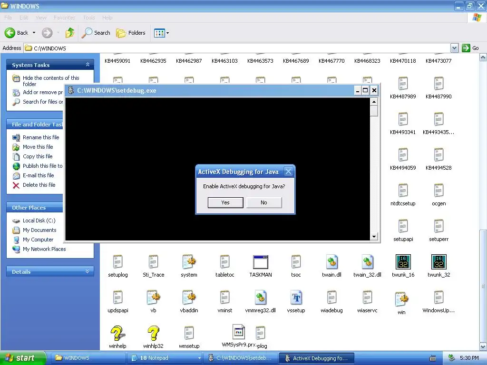
Task: Select the setupapi file icon
Action: (403, 226)
